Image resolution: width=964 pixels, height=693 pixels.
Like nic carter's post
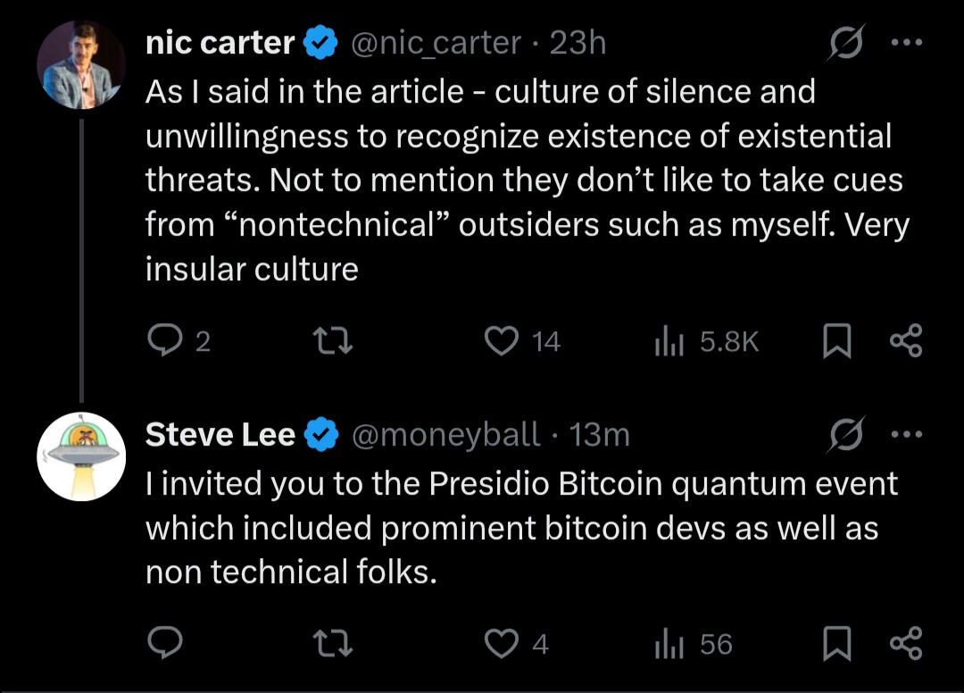[x=503, y=341]
